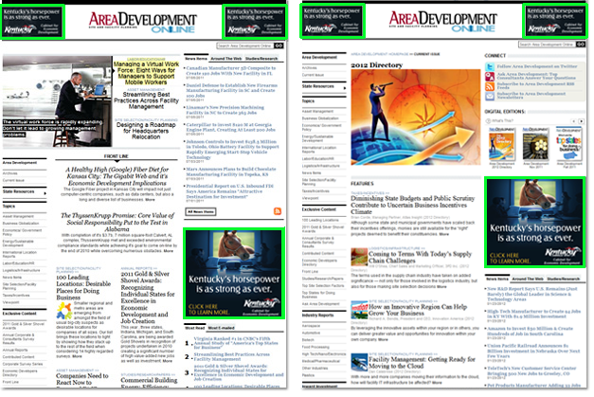Open the Healthy High Google Fiber Diet article
Viewport: 594px width, 397px height.
[117, 176]
